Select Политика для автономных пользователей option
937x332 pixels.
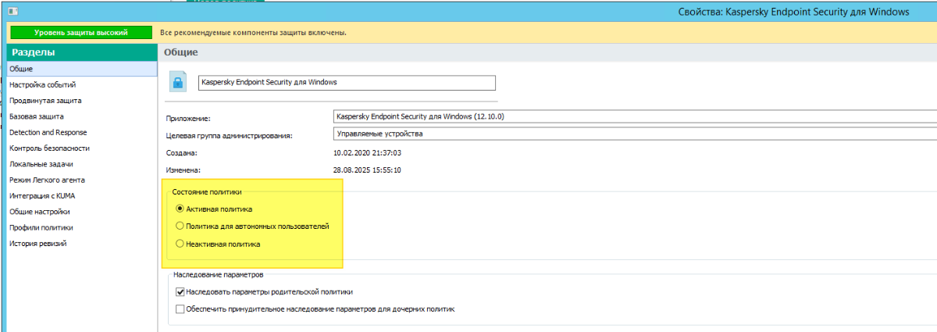pyautogui.click(x=180, y=226)
